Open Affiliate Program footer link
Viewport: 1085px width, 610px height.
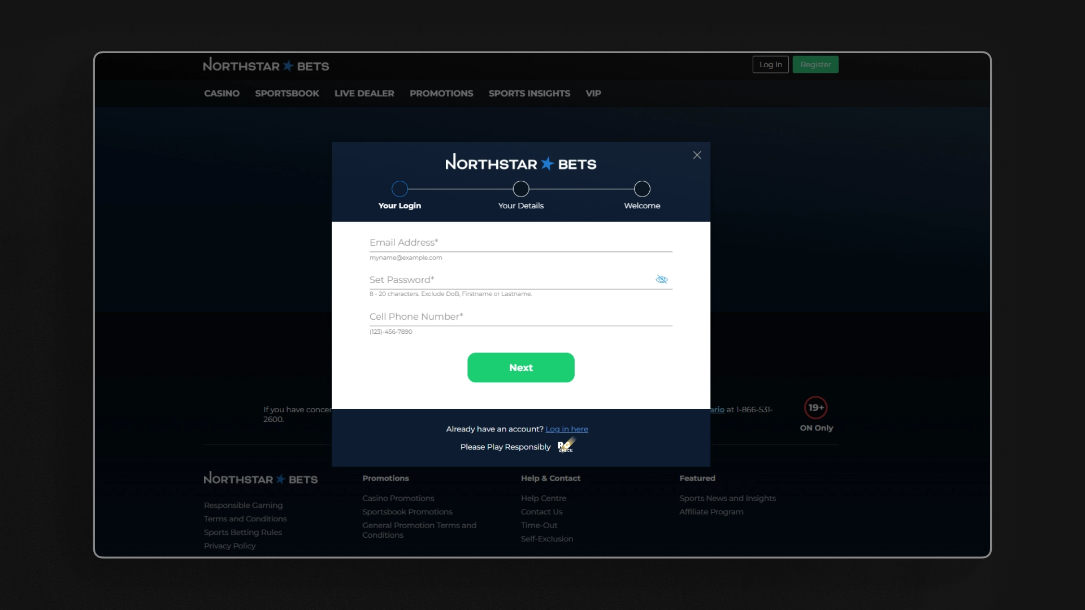[711, 512]
